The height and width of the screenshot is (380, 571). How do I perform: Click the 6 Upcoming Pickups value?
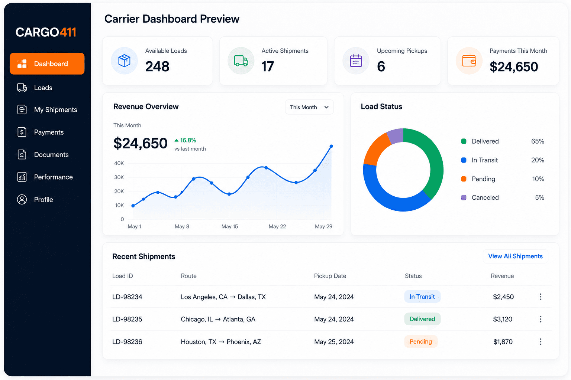(x=381, y=67)
